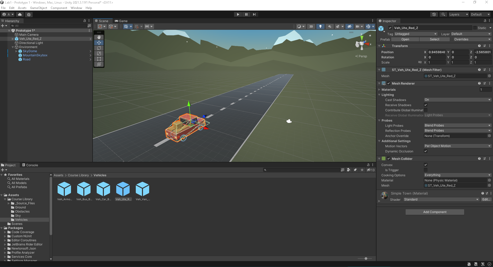This screenshot has width=493, height=267.
Task: Open the cloud services icon in toolbar
Action: pyautogui.click(x=20, y=14)
